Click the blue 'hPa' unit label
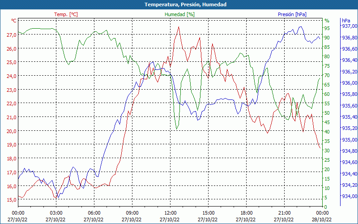Viewport: 358px width, 224px height. pyautogui.click(x=346, y=21)
